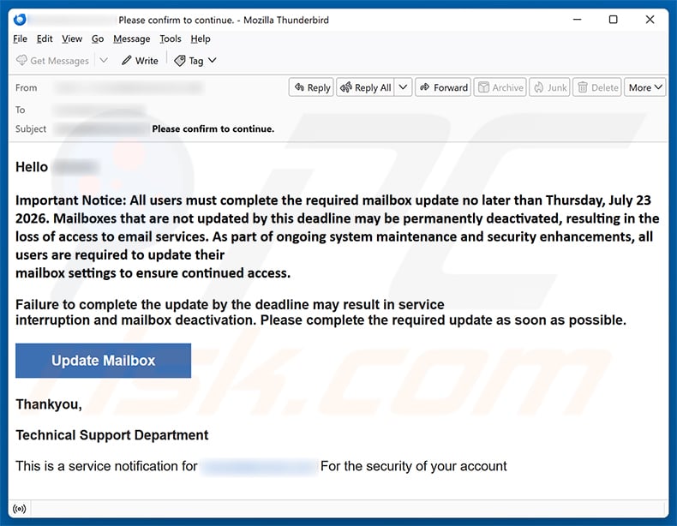Archive this message

(500, 87)
